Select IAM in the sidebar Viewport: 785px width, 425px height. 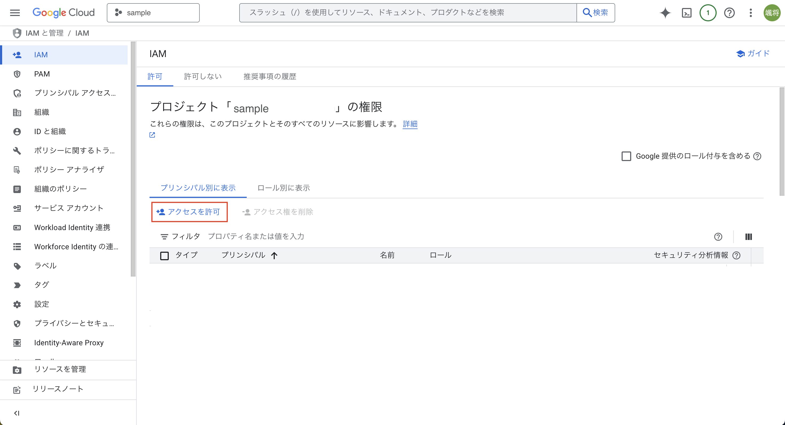click(x=64, y=55)
